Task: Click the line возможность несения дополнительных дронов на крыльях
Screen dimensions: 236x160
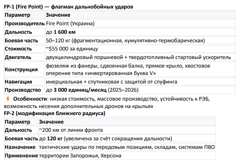Action: (x=78, y=106)
